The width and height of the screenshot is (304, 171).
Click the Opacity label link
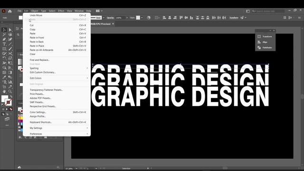(x=110, y=18)
